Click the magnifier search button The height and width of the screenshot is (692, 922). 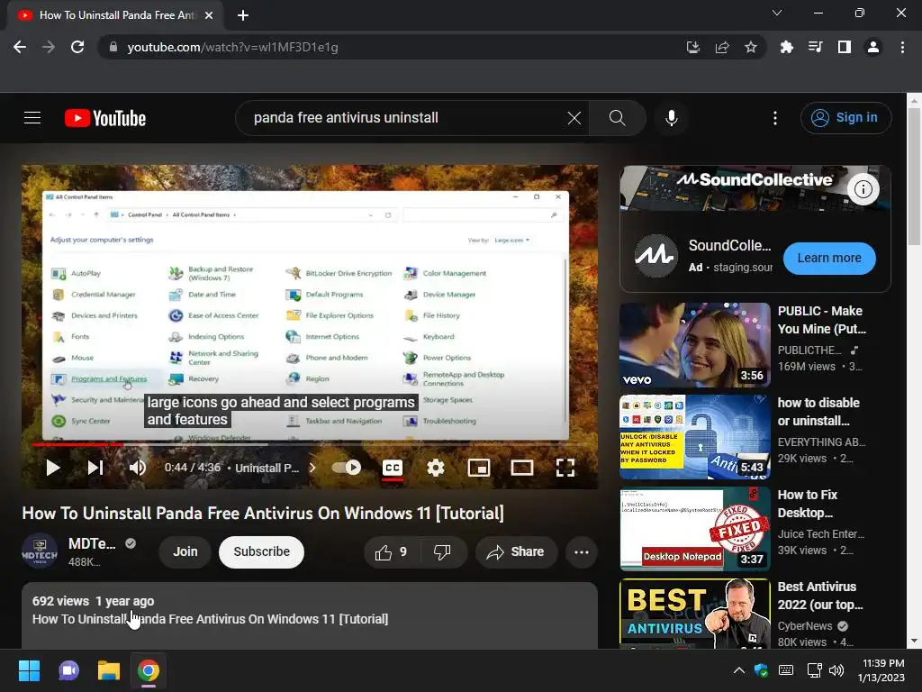(618, 118)
